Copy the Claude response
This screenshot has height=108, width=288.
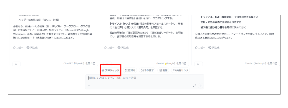click(200, 48)
